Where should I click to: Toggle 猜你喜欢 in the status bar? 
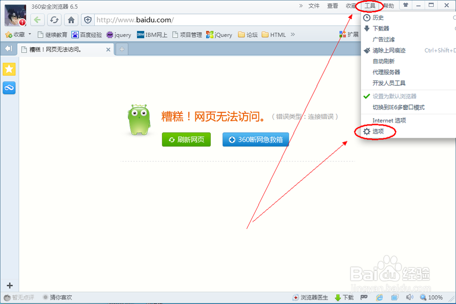(x=57, y=297)
